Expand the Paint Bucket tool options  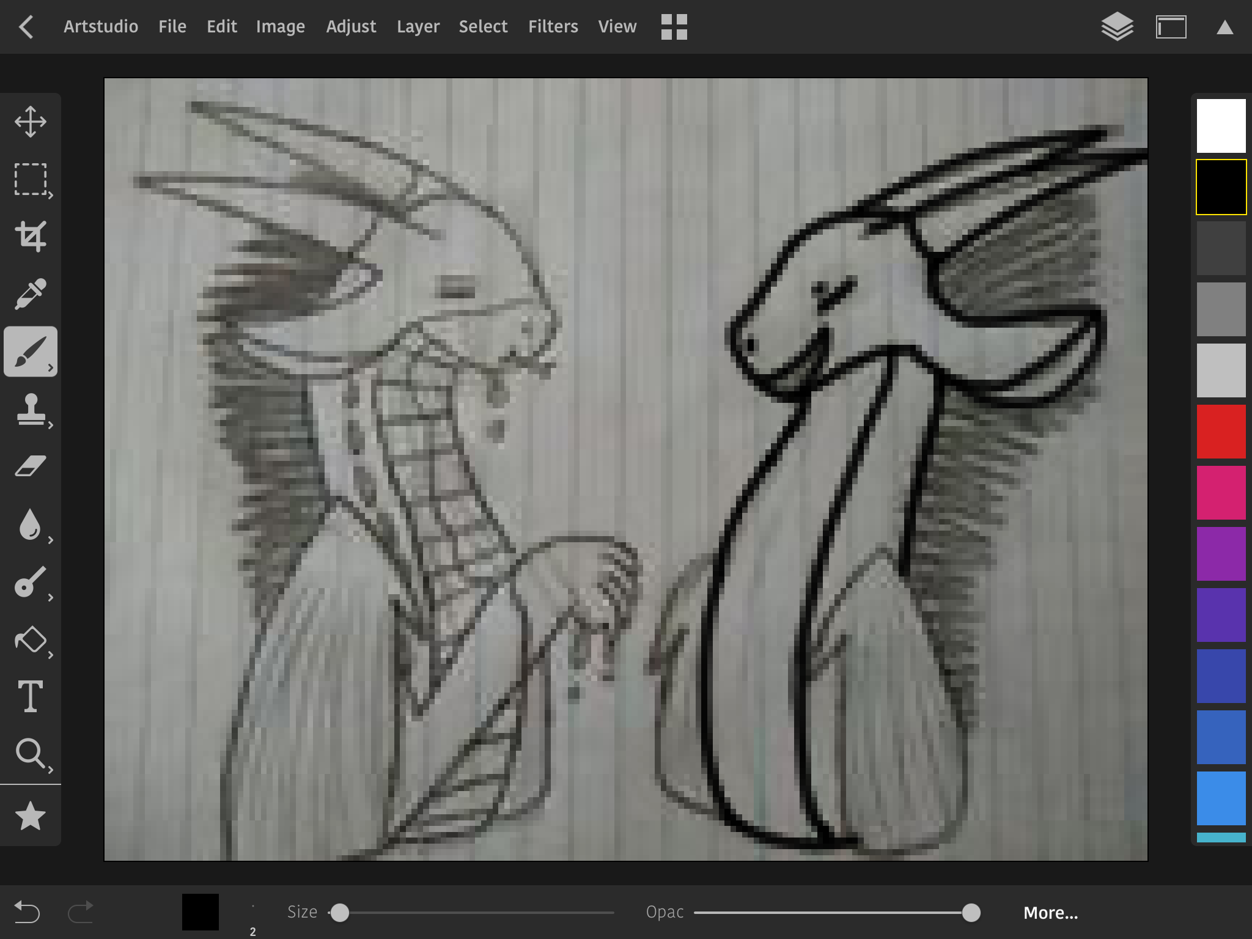50,655
